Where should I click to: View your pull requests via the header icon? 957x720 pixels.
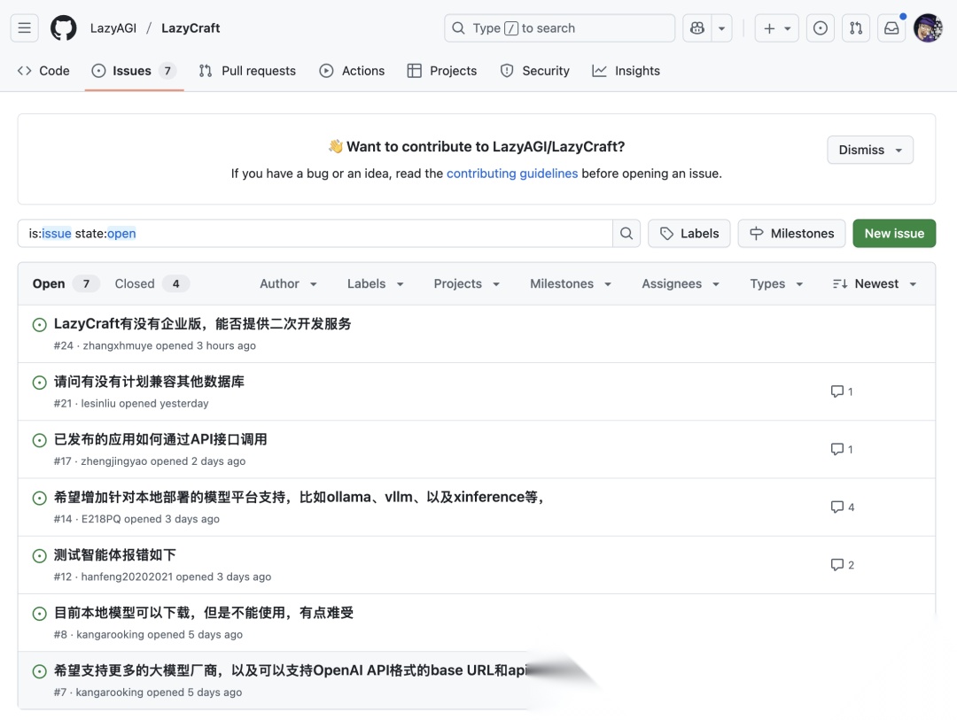point(856,27)
